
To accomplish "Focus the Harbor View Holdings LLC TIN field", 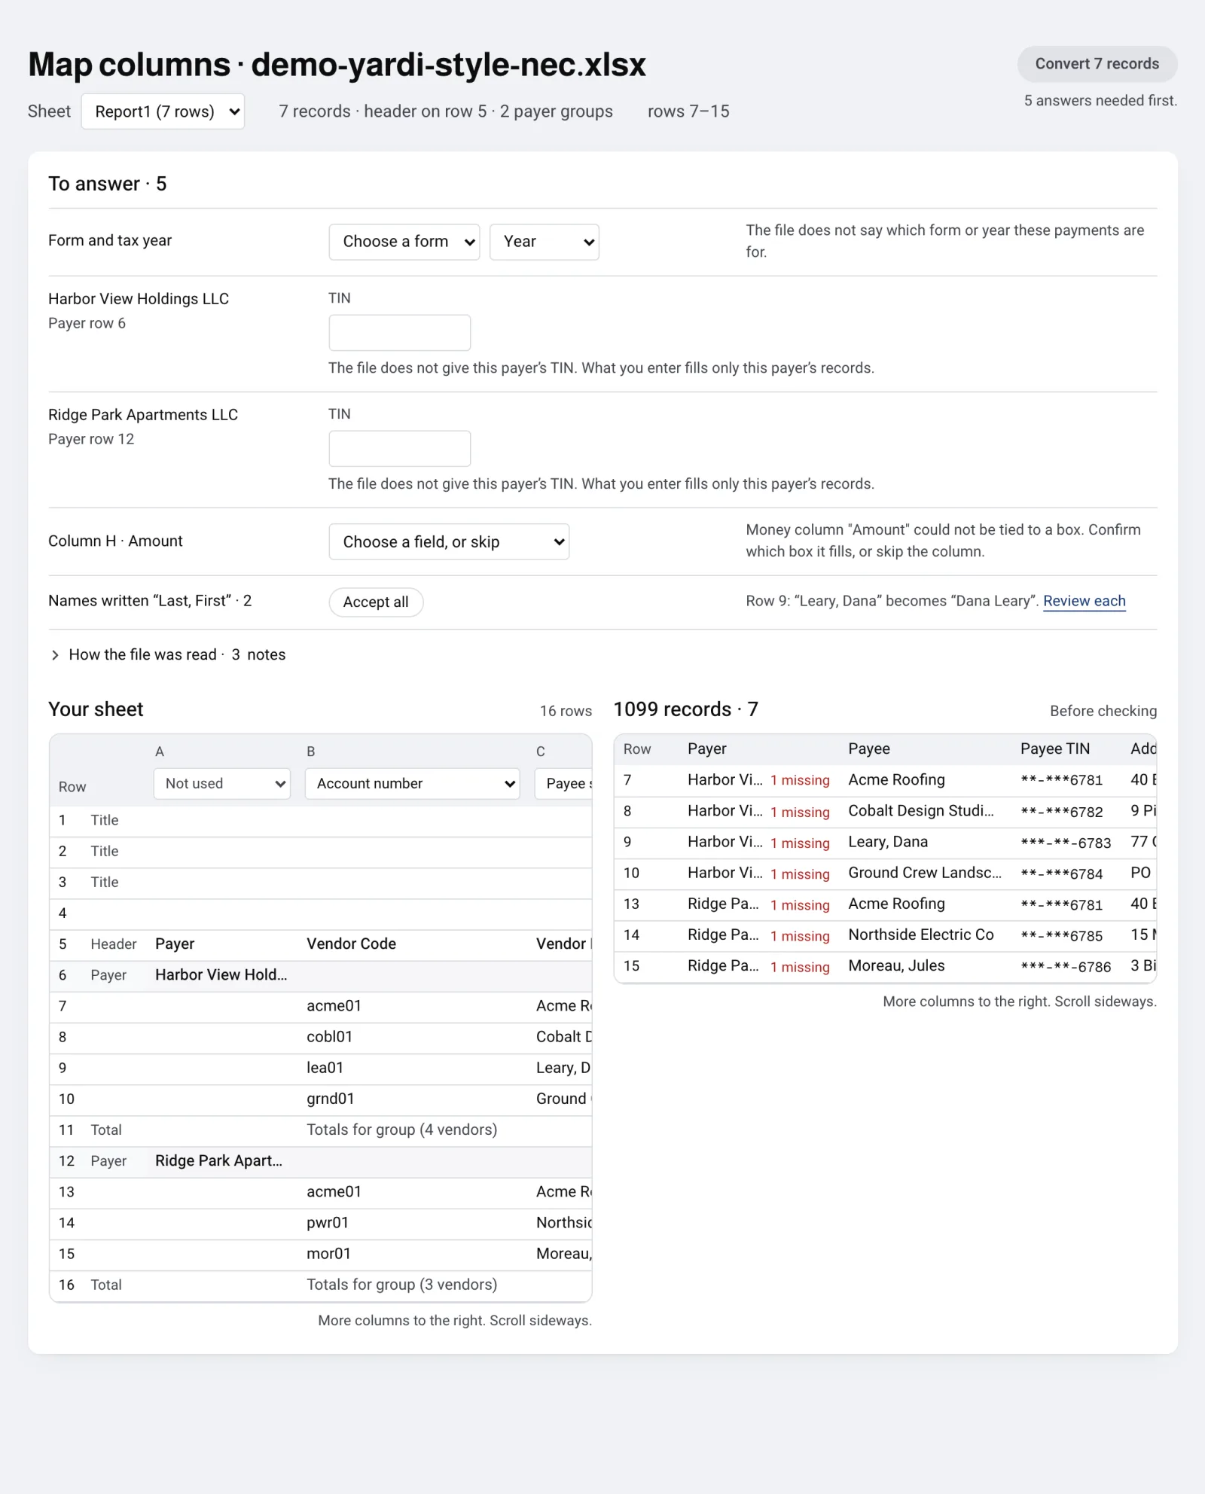I will pyautogui.click(x=400, y=332).
